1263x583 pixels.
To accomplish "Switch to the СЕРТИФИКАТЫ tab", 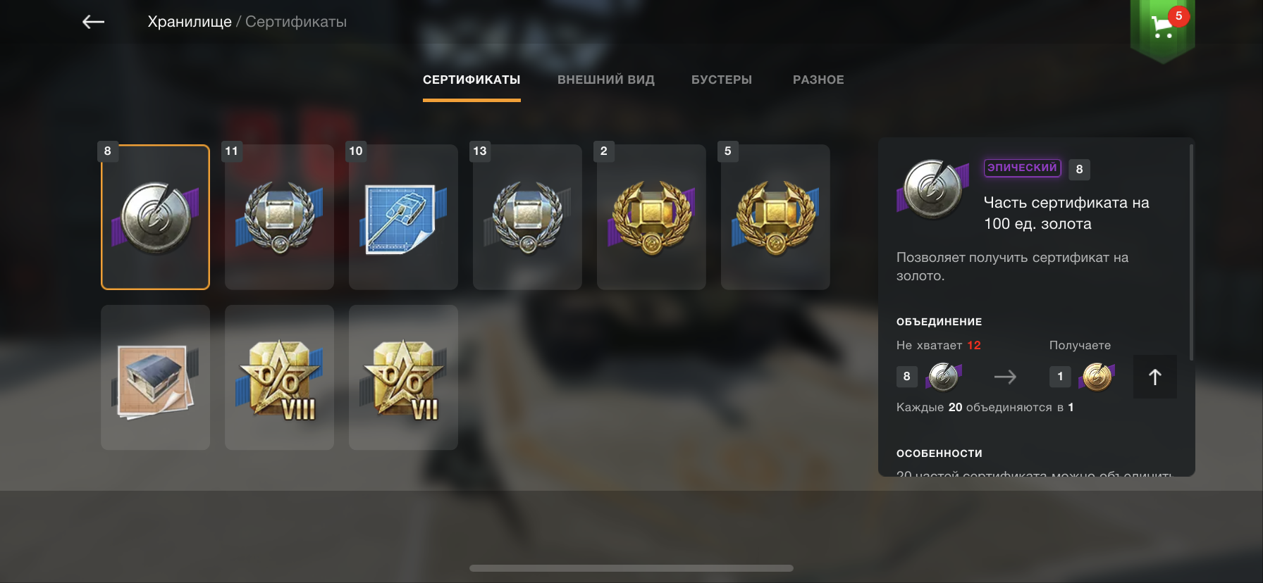I will 472,80.
